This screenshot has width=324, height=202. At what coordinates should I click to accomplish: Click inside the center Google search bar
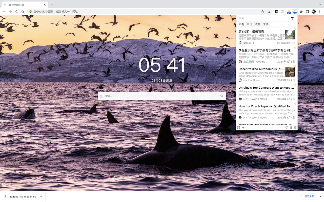[x=162, y=96]
